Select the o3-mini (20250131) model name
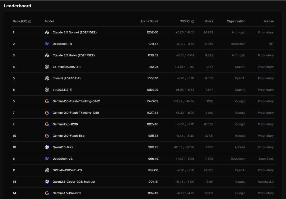 point(66,67)
